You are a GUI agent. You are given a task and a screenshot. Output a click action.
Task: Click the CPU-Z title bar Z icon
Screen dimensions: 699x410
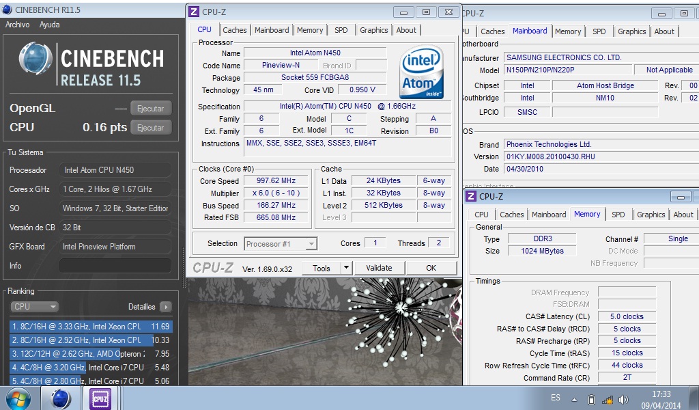[x=194, y=12]
